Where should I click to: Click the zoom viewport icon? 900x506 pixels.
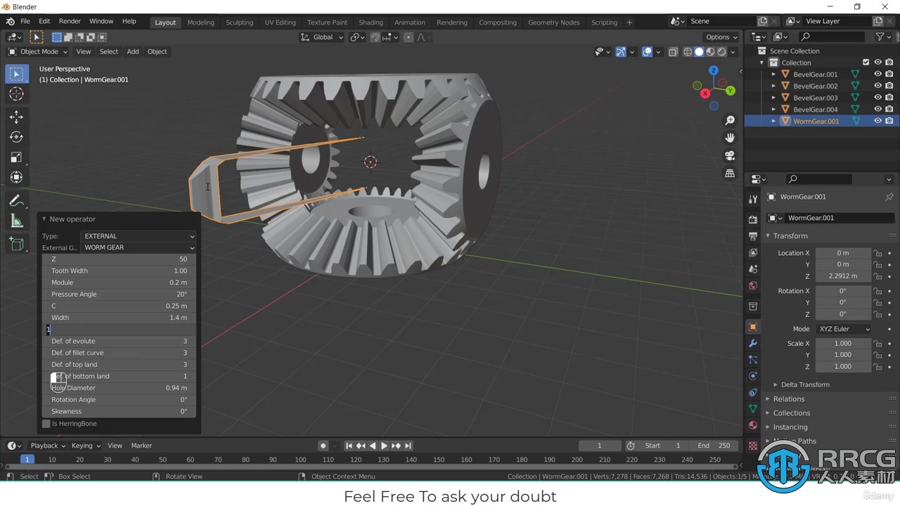730,121
